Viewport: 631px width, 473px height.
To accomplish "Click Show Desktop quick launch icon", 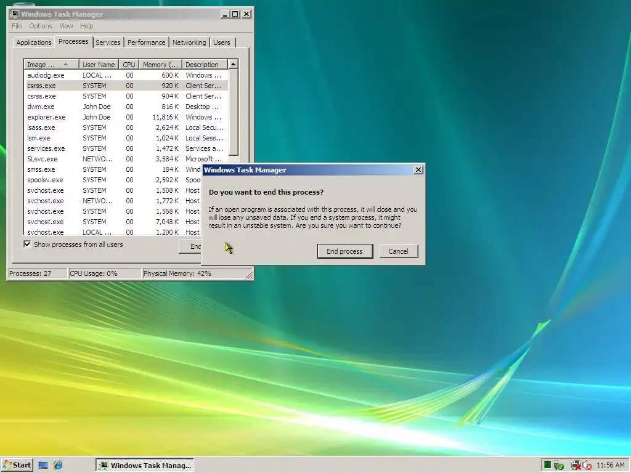I will coord(43,466).
